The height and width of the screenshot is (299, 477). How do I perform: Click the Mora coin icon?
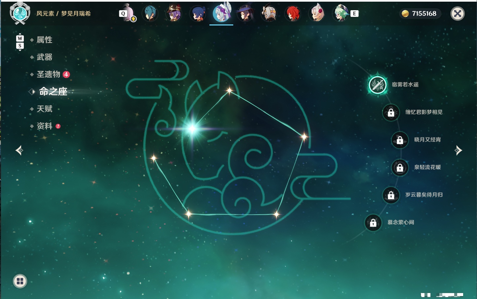[x=405, y=14]
